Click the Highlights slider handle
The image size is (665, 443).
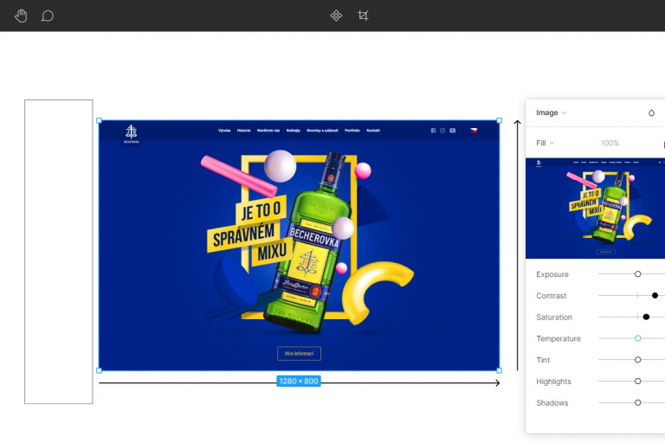(637, 381)
